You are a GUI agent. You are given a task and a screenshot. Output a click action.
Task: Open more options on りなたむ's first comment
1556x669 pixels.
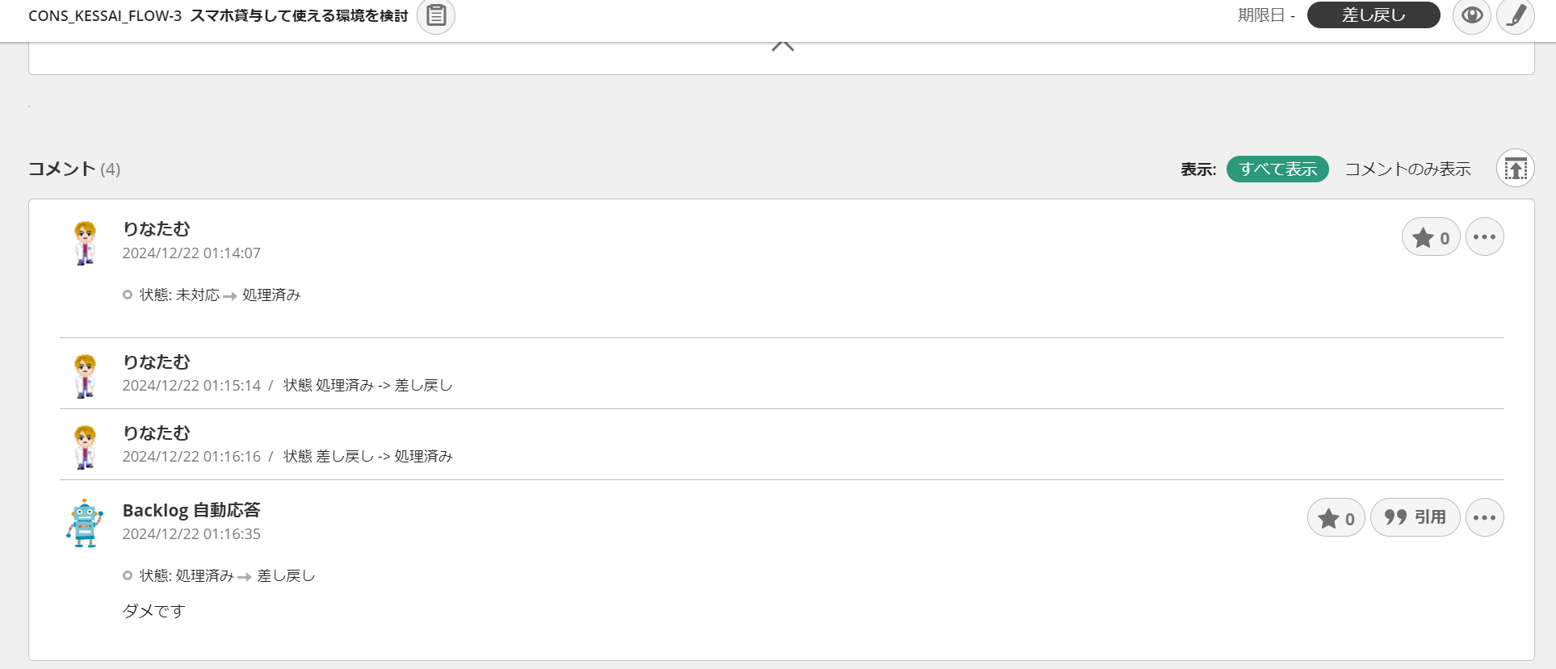tap(1485, 236)
